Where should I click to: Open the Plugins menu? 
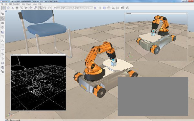tap(29, 4)
